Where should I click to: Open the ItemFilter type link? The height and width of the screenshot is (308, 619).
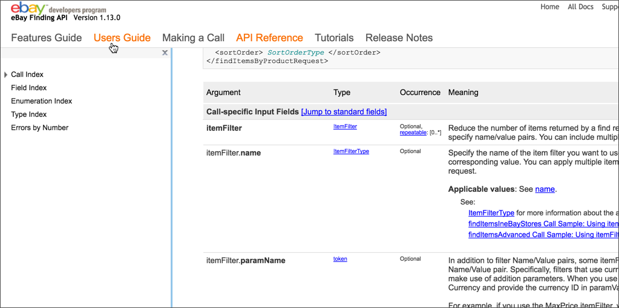(345, 126)
